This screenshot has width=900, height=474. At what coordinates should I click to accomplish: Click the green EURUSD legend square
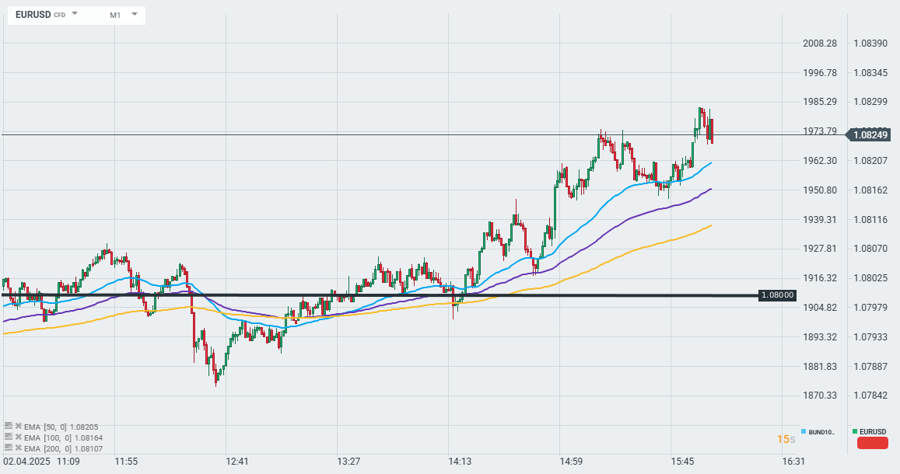pos(855,431)
